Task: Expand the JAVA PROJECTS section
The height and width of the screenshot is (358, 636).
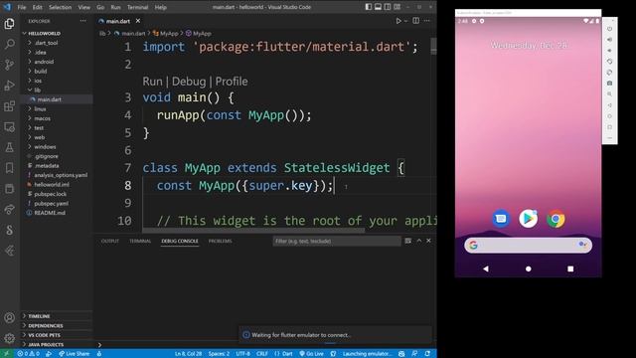Action: pos(46,344)
